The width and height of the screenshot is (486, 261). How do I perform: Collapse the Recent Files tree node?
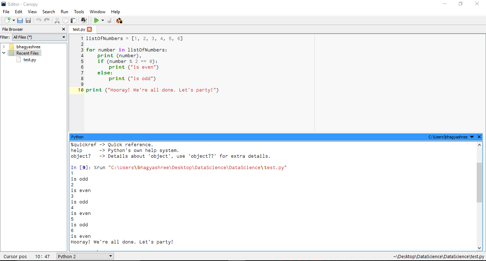click(4, 53)
